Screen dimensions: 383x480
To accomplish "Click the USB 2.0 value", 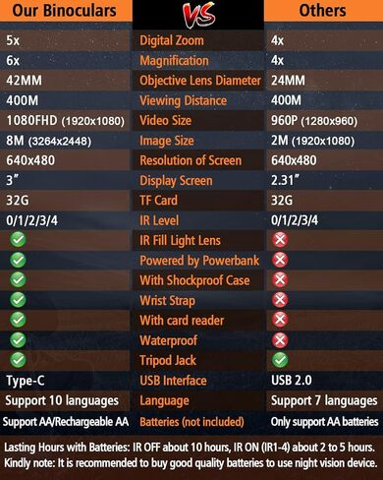I will point(292,381).
